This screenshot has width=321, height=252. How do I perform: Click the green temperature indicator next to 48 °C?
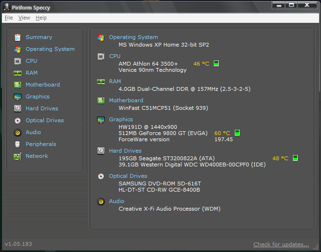pos(295,158)
